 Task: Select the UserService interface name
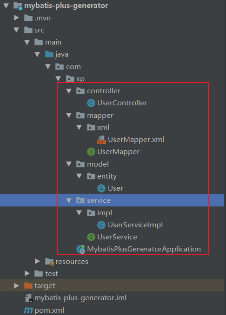coord(117,237)
